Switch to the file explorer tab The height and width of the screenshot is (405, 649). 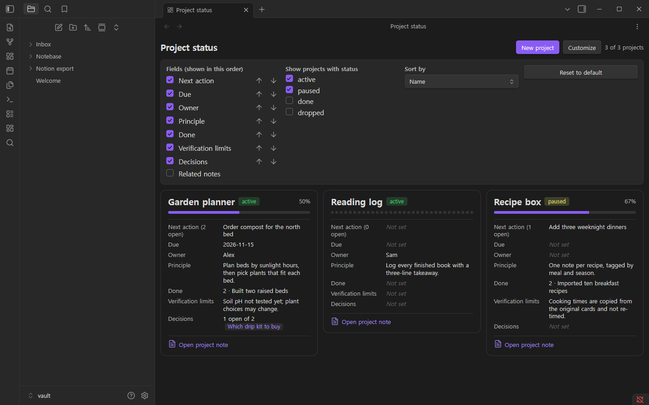pyautogui.click(x=31, y=9)
